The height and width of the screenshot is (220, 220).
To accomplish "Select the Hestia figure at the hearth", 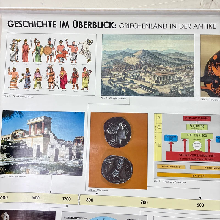I will click(x=37, y=78).
